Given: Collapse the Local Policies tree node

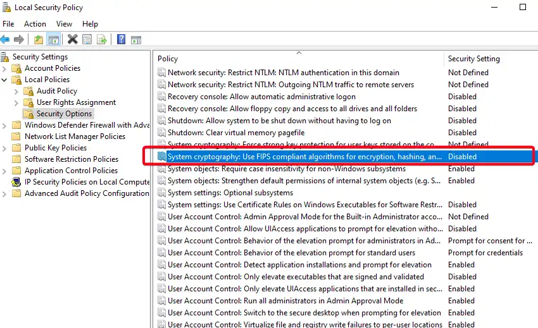Looking at the screenshot, I should click(x=5, y=80).
